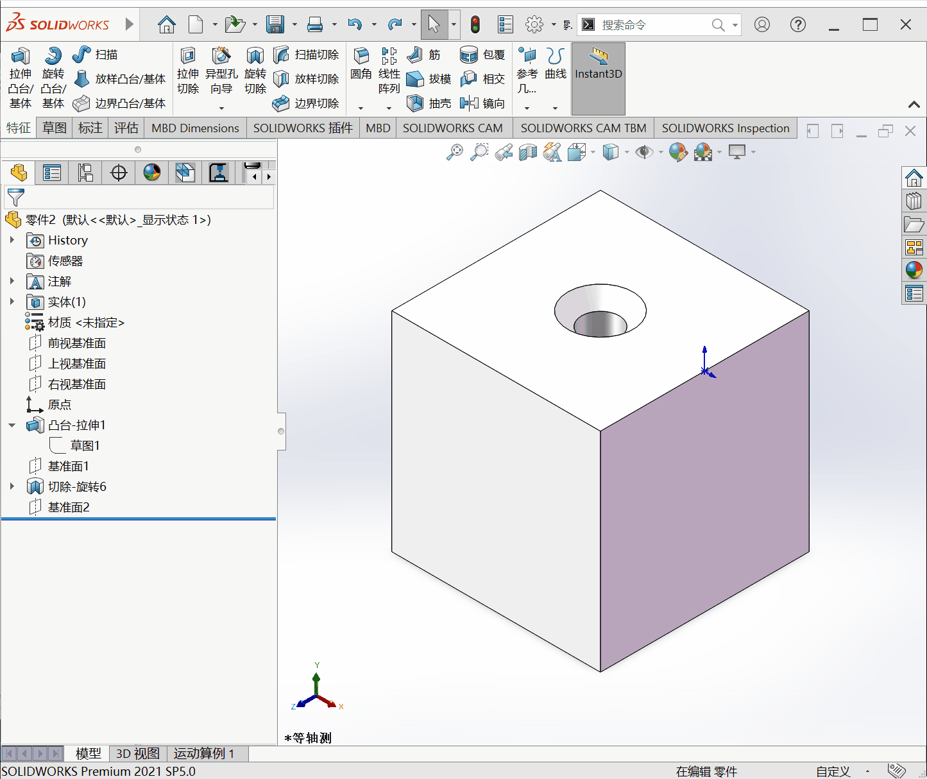
Task: Switch to the 标注 tab
Action: (x=90, y=128)
